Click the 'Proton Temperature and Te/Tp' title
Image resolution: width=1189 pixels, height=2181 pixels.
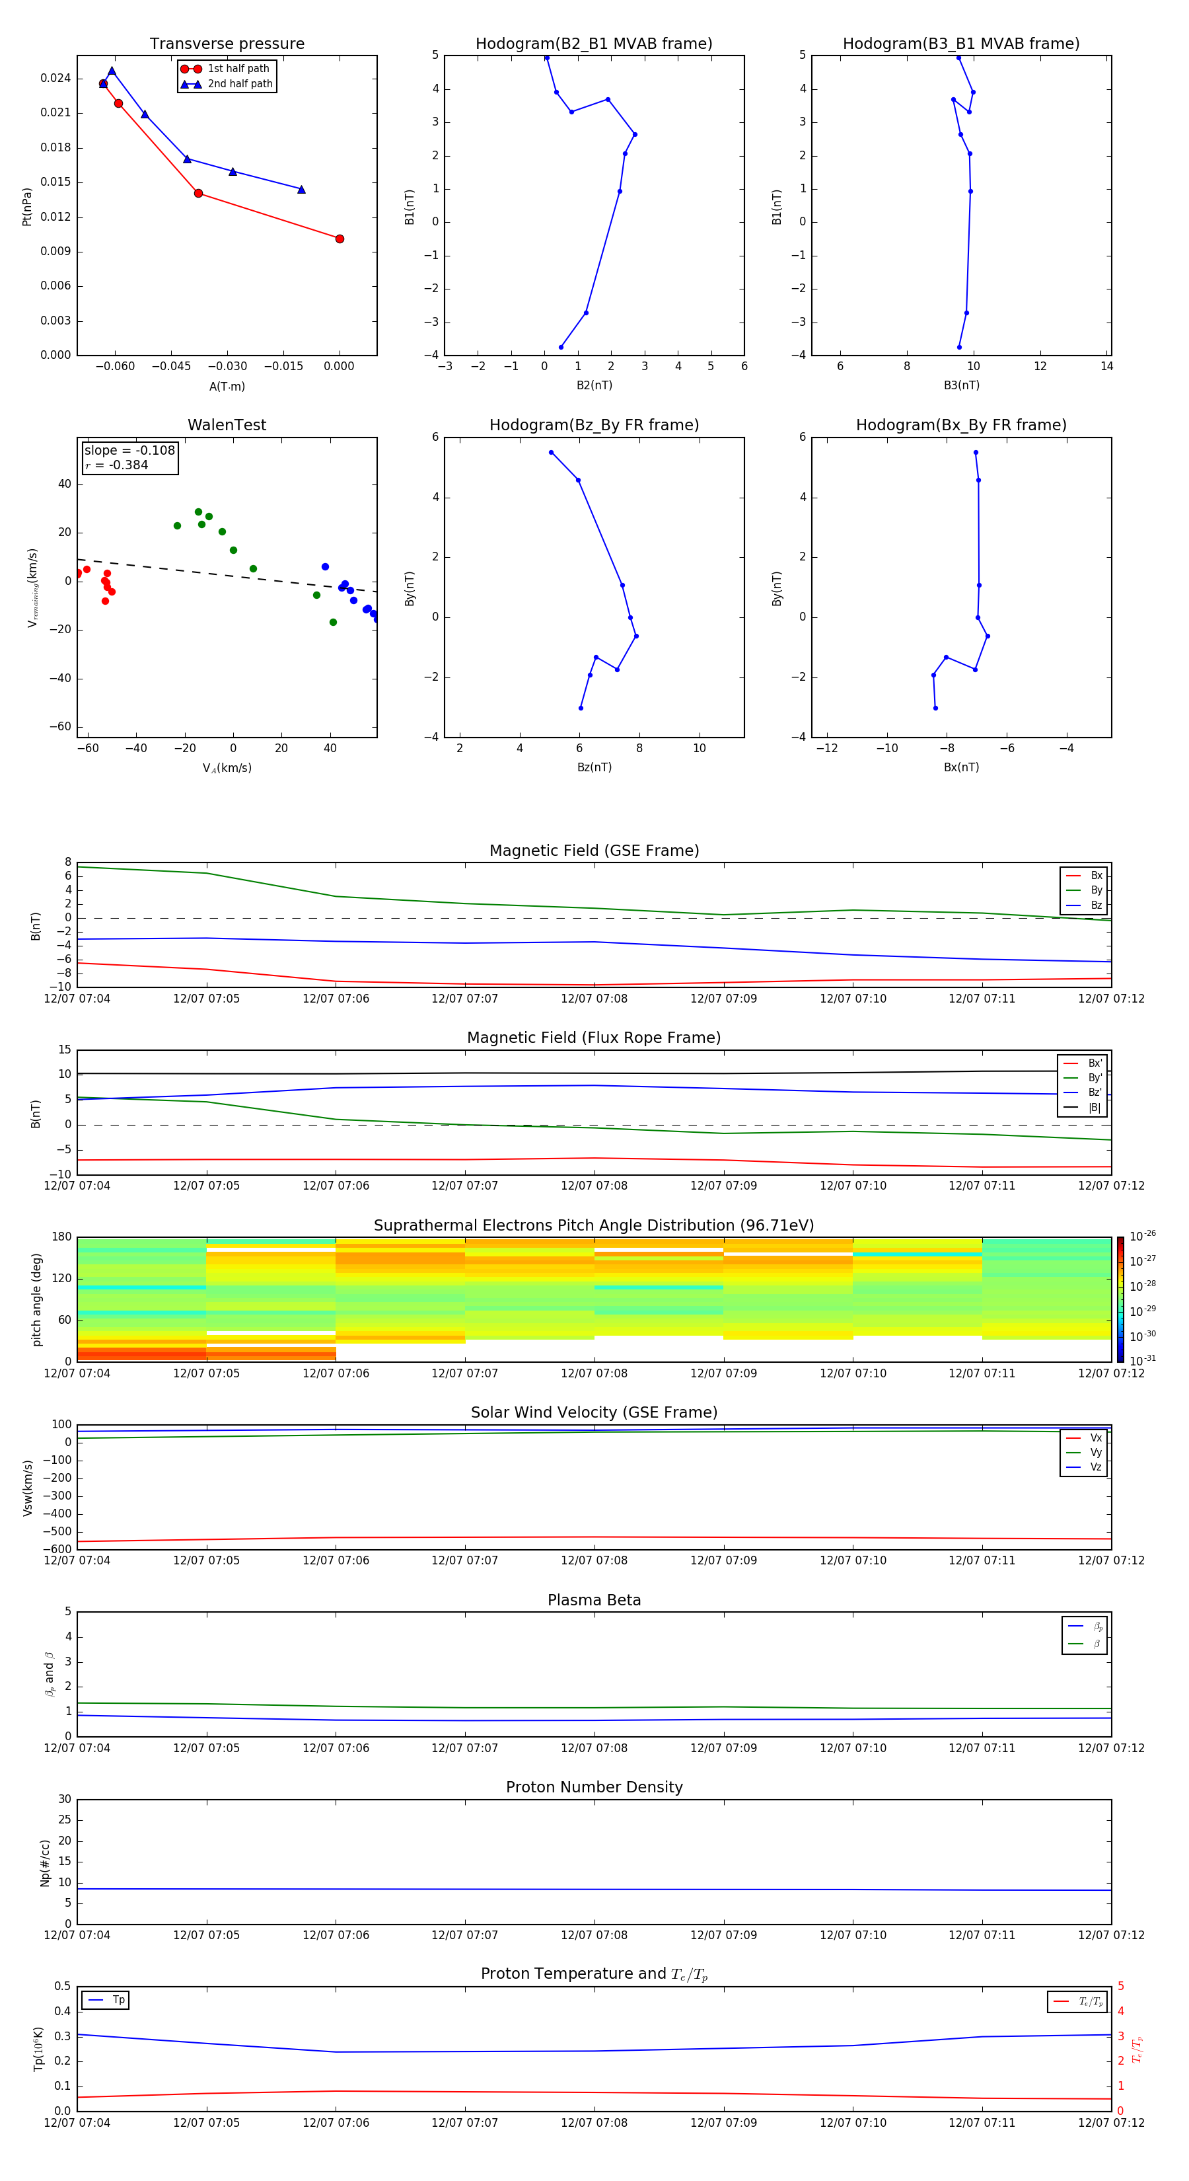[x=594, y=1973]
